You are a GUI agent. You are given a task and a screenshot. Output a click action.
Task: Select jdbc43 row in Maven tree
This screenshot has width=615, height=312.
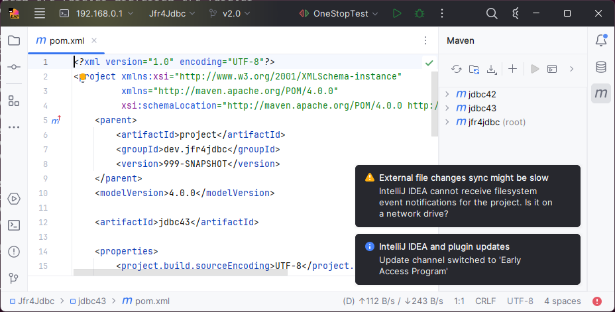tap(513, 108)
